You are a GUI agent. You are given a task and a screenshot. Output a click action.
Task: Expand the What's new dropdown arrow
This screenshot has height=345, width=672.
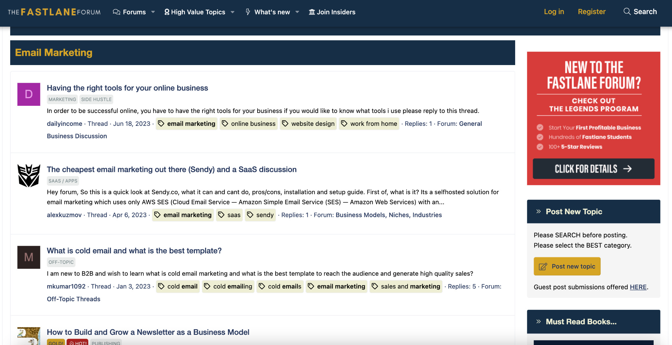[297, 12]
